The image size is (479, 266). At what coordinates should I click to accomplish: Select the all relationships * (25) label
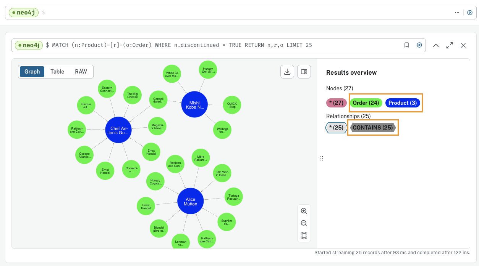[x=336, y=128]
